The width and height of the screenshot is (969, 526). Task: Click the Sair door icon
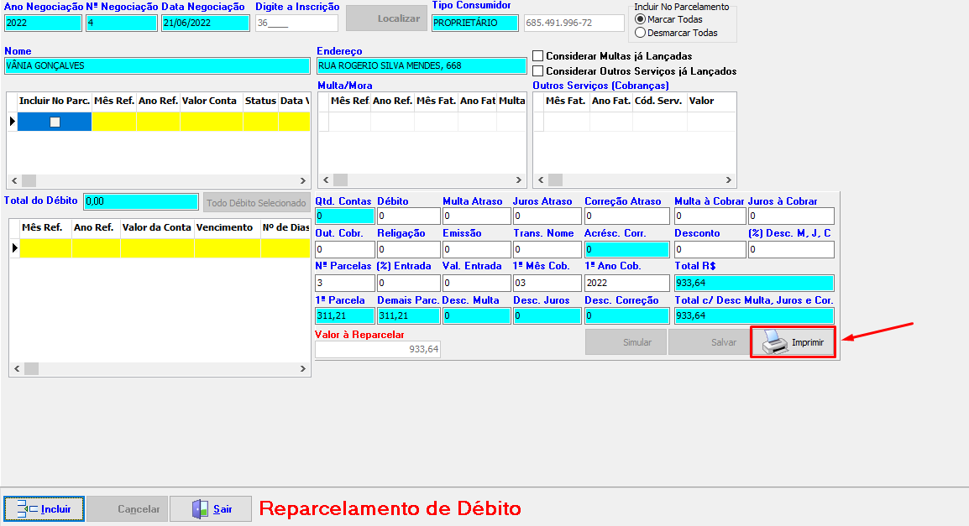click(200, 508)
